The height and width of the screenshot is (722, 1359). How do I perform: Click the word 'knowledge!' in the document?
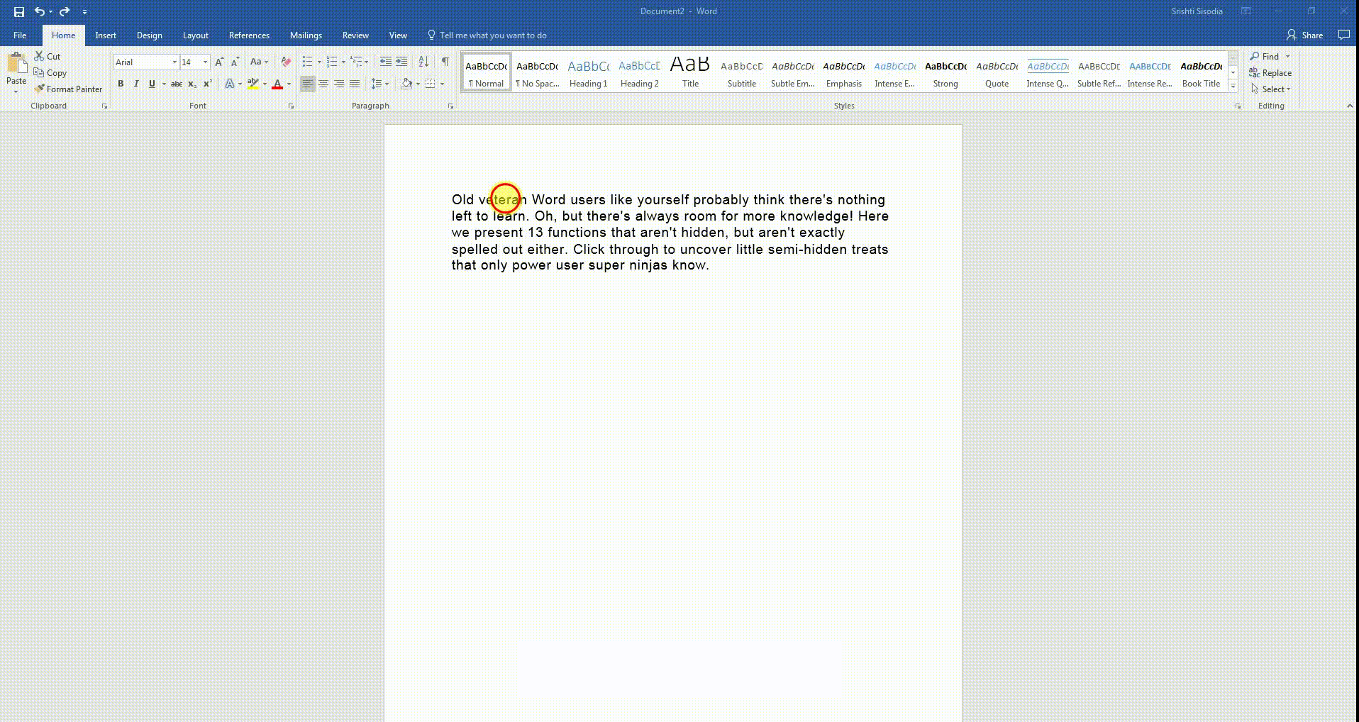click(816, 216)
